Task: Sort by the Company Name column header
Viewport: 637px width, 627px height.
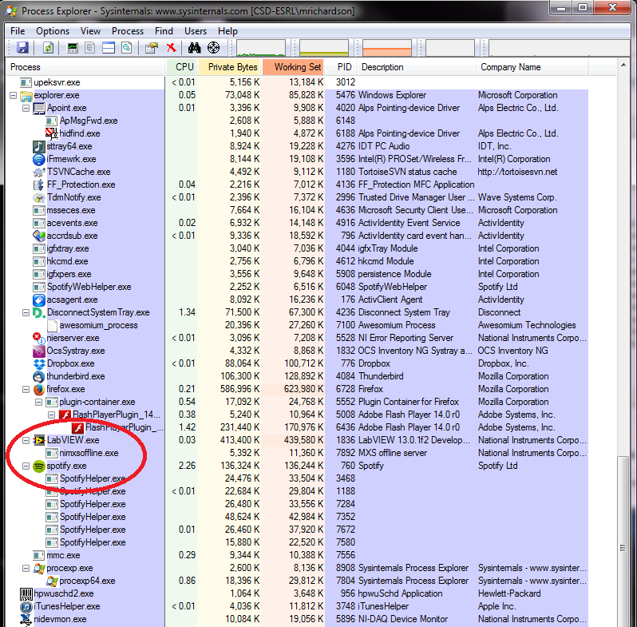Action: tap(532, 67)
